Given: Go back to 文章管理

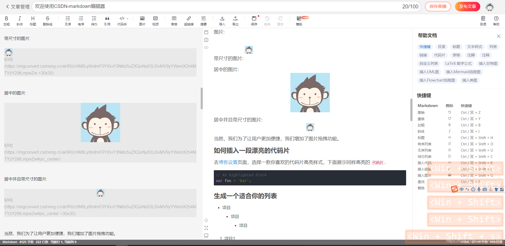Looking at the screenshot, I should click(18, 7).
